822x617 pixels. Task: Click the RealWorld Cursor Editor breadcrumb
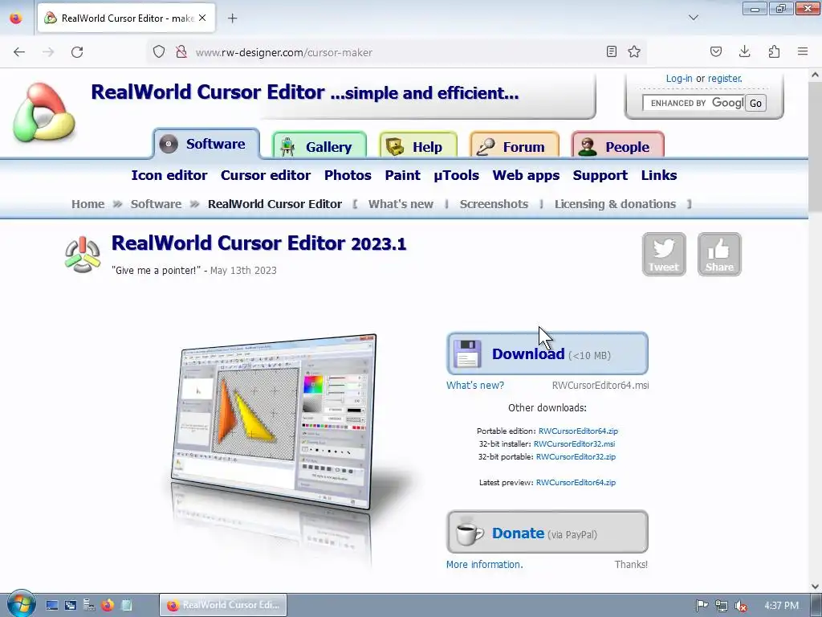[x=275, y=204]
